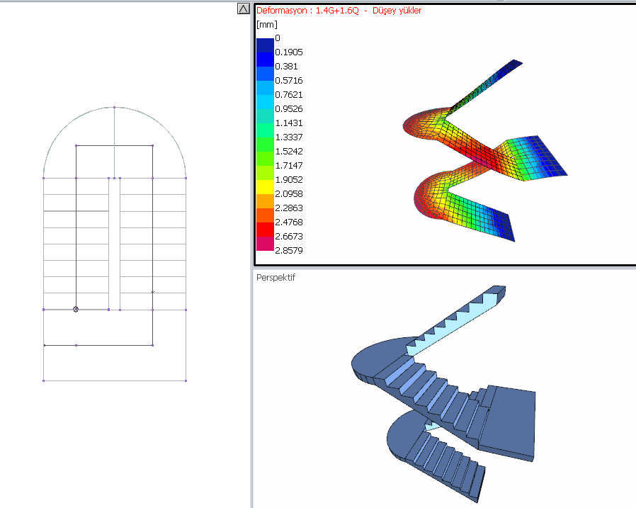Click the circular node marker on stair outline
636x508 pixels.
pos(76,309)
